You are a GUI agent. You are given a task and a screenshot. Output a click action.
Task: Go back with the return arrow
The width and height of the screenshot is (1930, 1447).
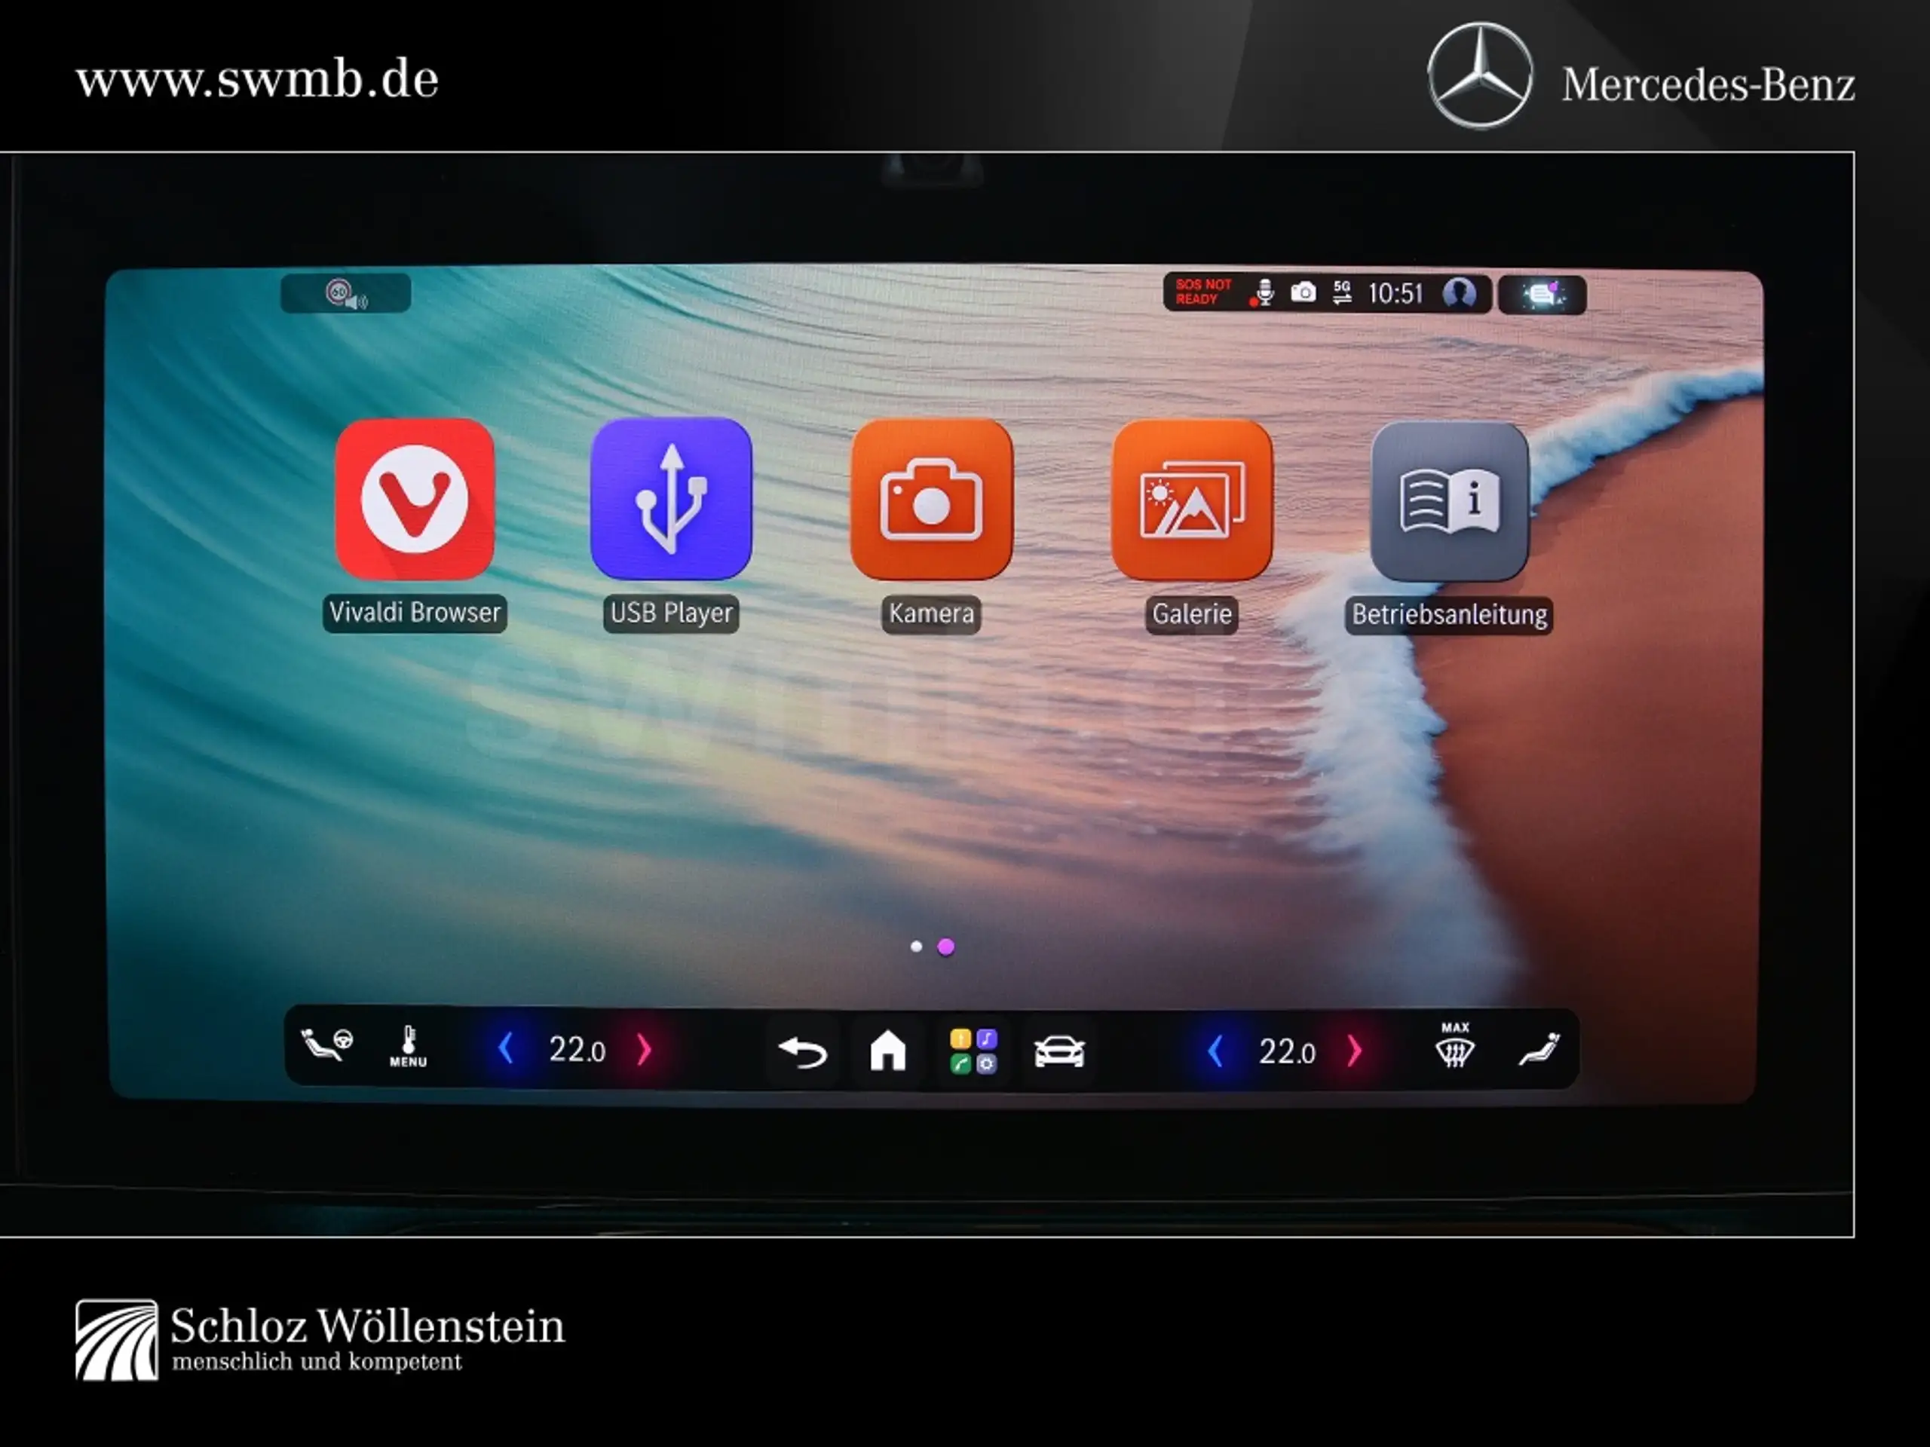point(803,1051)
